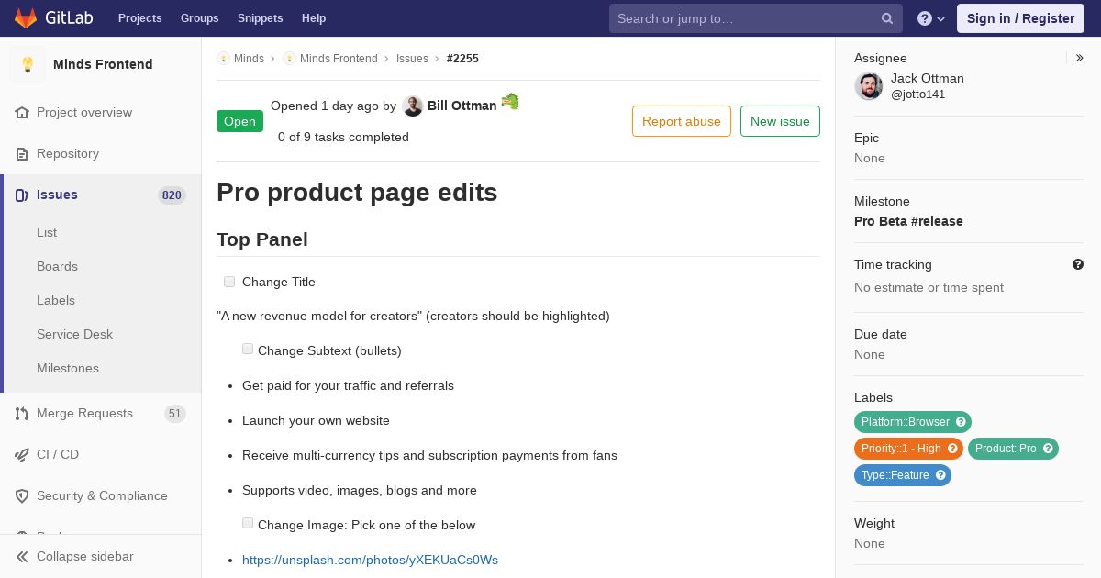Click Time tracking help icon

click(1078, 264)
